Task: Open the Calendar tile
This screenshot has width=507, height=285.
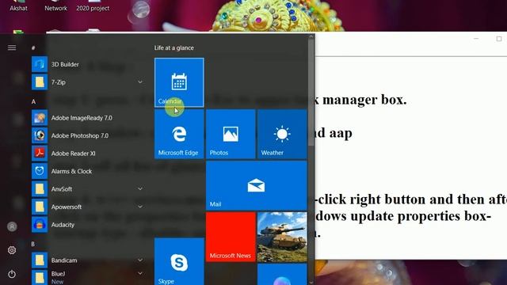Action: 179,82
